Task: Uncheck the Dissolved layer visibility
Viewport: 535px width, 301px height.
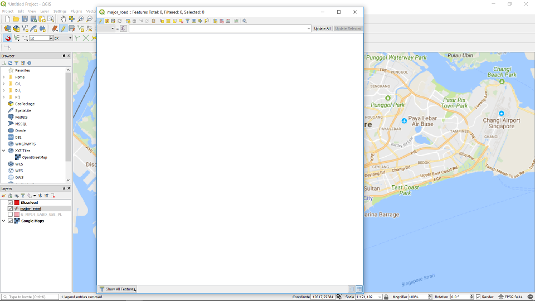Action: [10, 202]
